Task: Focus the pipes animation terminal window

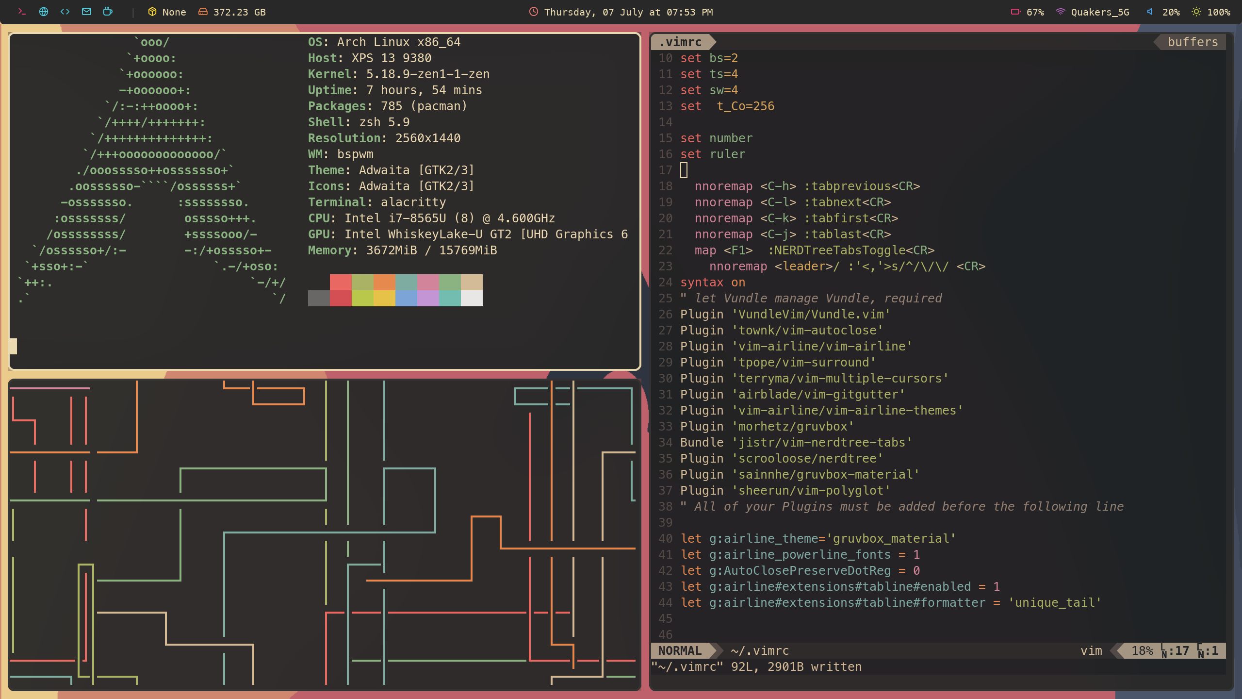Action: coord(324,534)
